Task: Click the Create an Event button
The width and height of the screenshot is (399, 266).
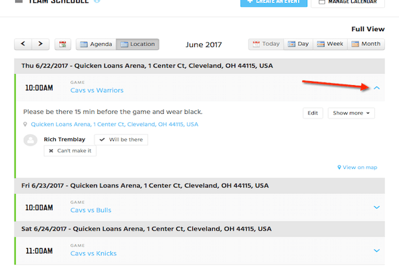Action: (274, 2)
